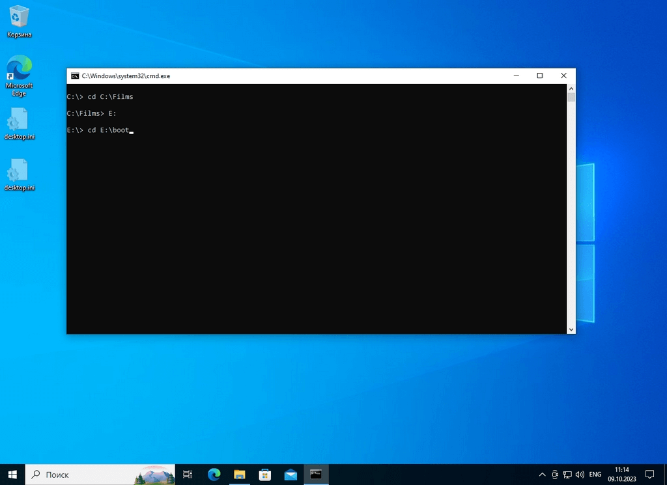Open File Explorer from the taskbar
The height and width of the screenshot is (485, 667).
click(x=240, y=475)
